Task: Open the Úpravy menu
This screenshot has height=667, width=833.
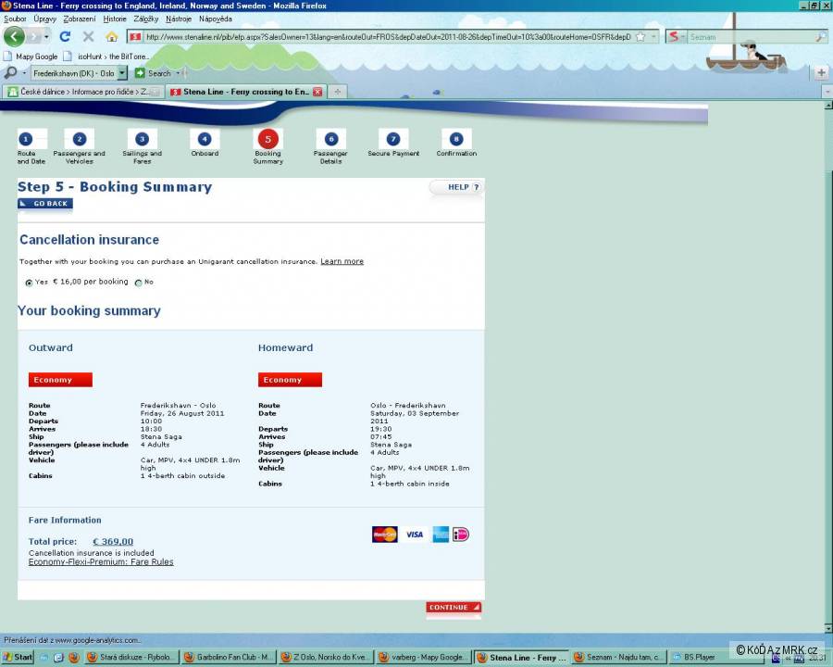Action: (45, 19)
